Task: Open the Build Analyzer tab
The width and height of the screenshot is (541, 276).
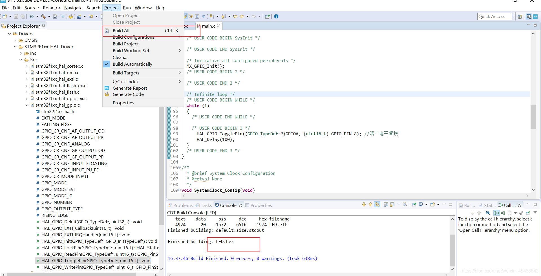Action: (x=467, y=205)
